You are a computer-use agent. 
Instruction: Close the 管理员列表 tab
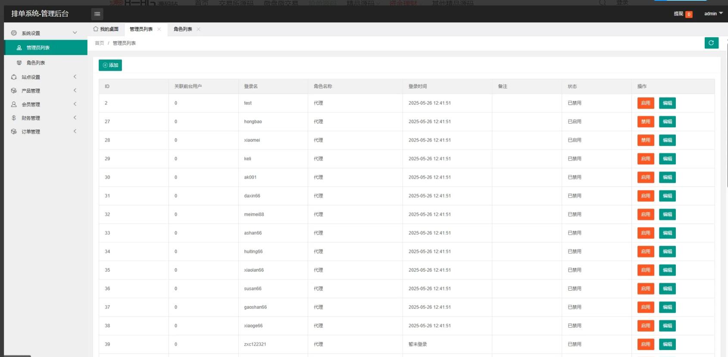(159, 29)
